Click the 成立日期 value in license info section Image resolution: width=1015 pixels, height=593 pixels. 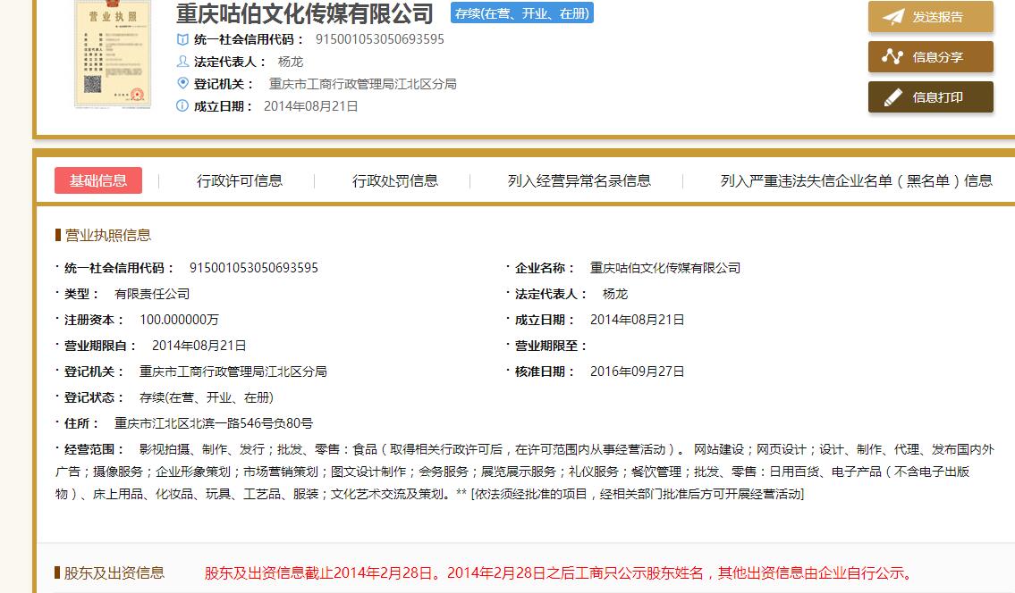[637, 320]
